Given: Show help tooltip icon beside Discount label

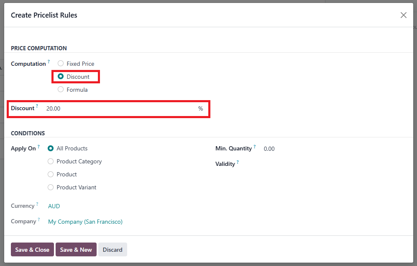Looking at the screenshot, I should pos(37,106).
